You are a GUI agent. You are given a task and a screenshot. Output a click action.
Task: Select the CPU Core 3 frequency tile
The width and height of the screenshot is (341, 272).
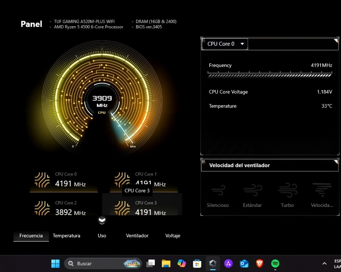(x=146, y=209)
